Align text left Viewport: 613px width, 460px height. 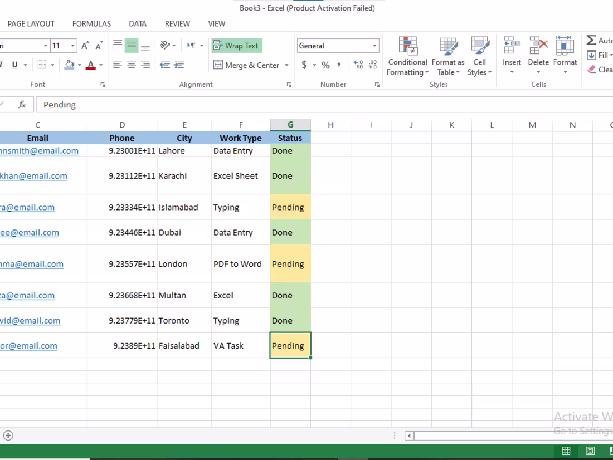click(117, 65)
